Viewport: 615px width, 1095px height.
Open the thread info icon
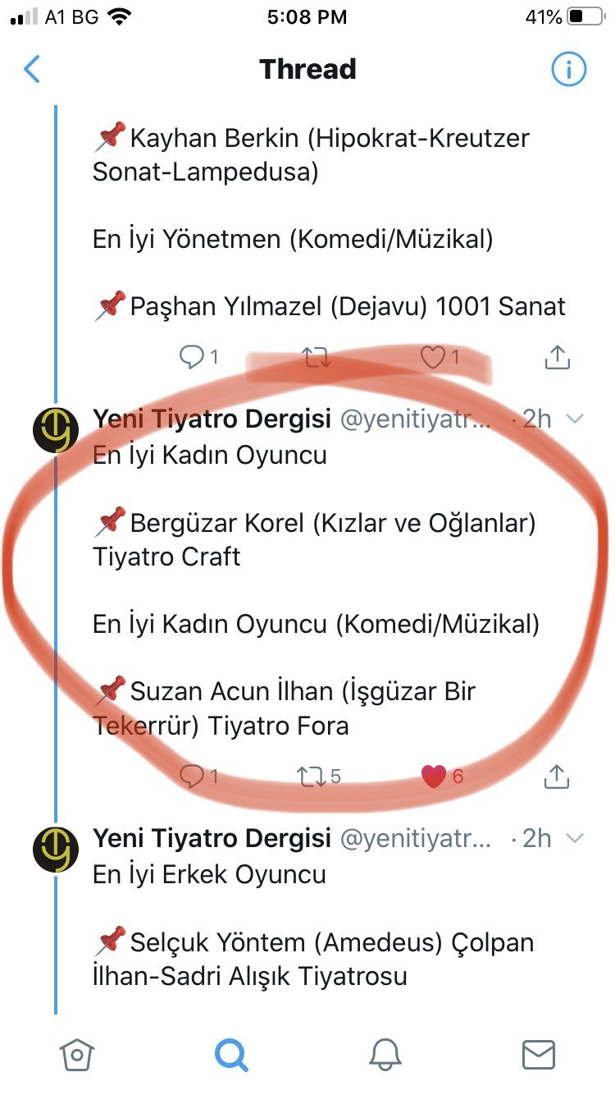click(568, 70)
